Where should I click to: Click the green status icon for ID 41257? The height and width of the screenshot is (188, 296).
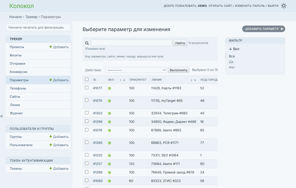coord(110,164)
